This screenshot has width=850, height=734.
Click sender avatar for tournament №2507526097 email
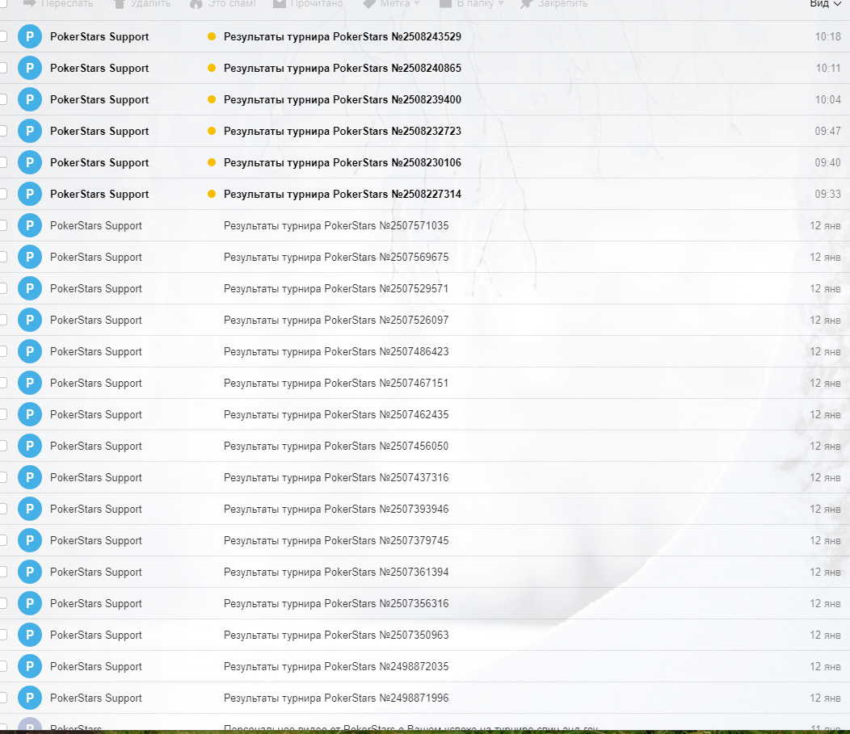30,320
